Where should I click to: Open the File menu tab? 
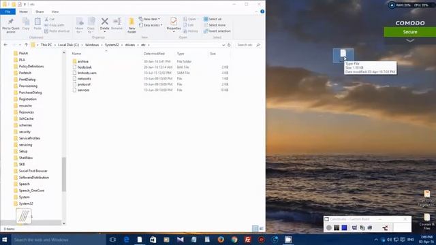pyautogui.click(x=7, y=12)
